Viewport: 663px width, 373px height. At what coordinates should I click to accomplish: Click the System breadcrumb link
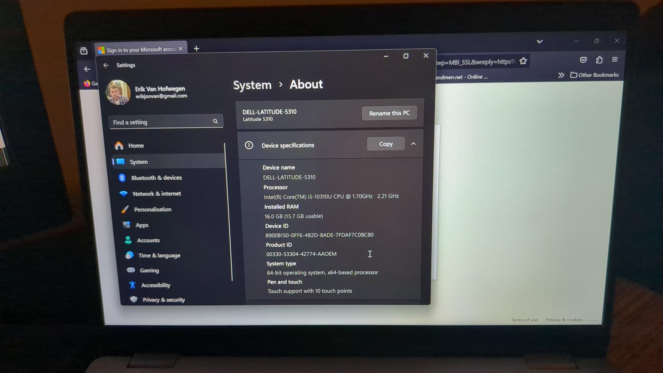point(252,85)
